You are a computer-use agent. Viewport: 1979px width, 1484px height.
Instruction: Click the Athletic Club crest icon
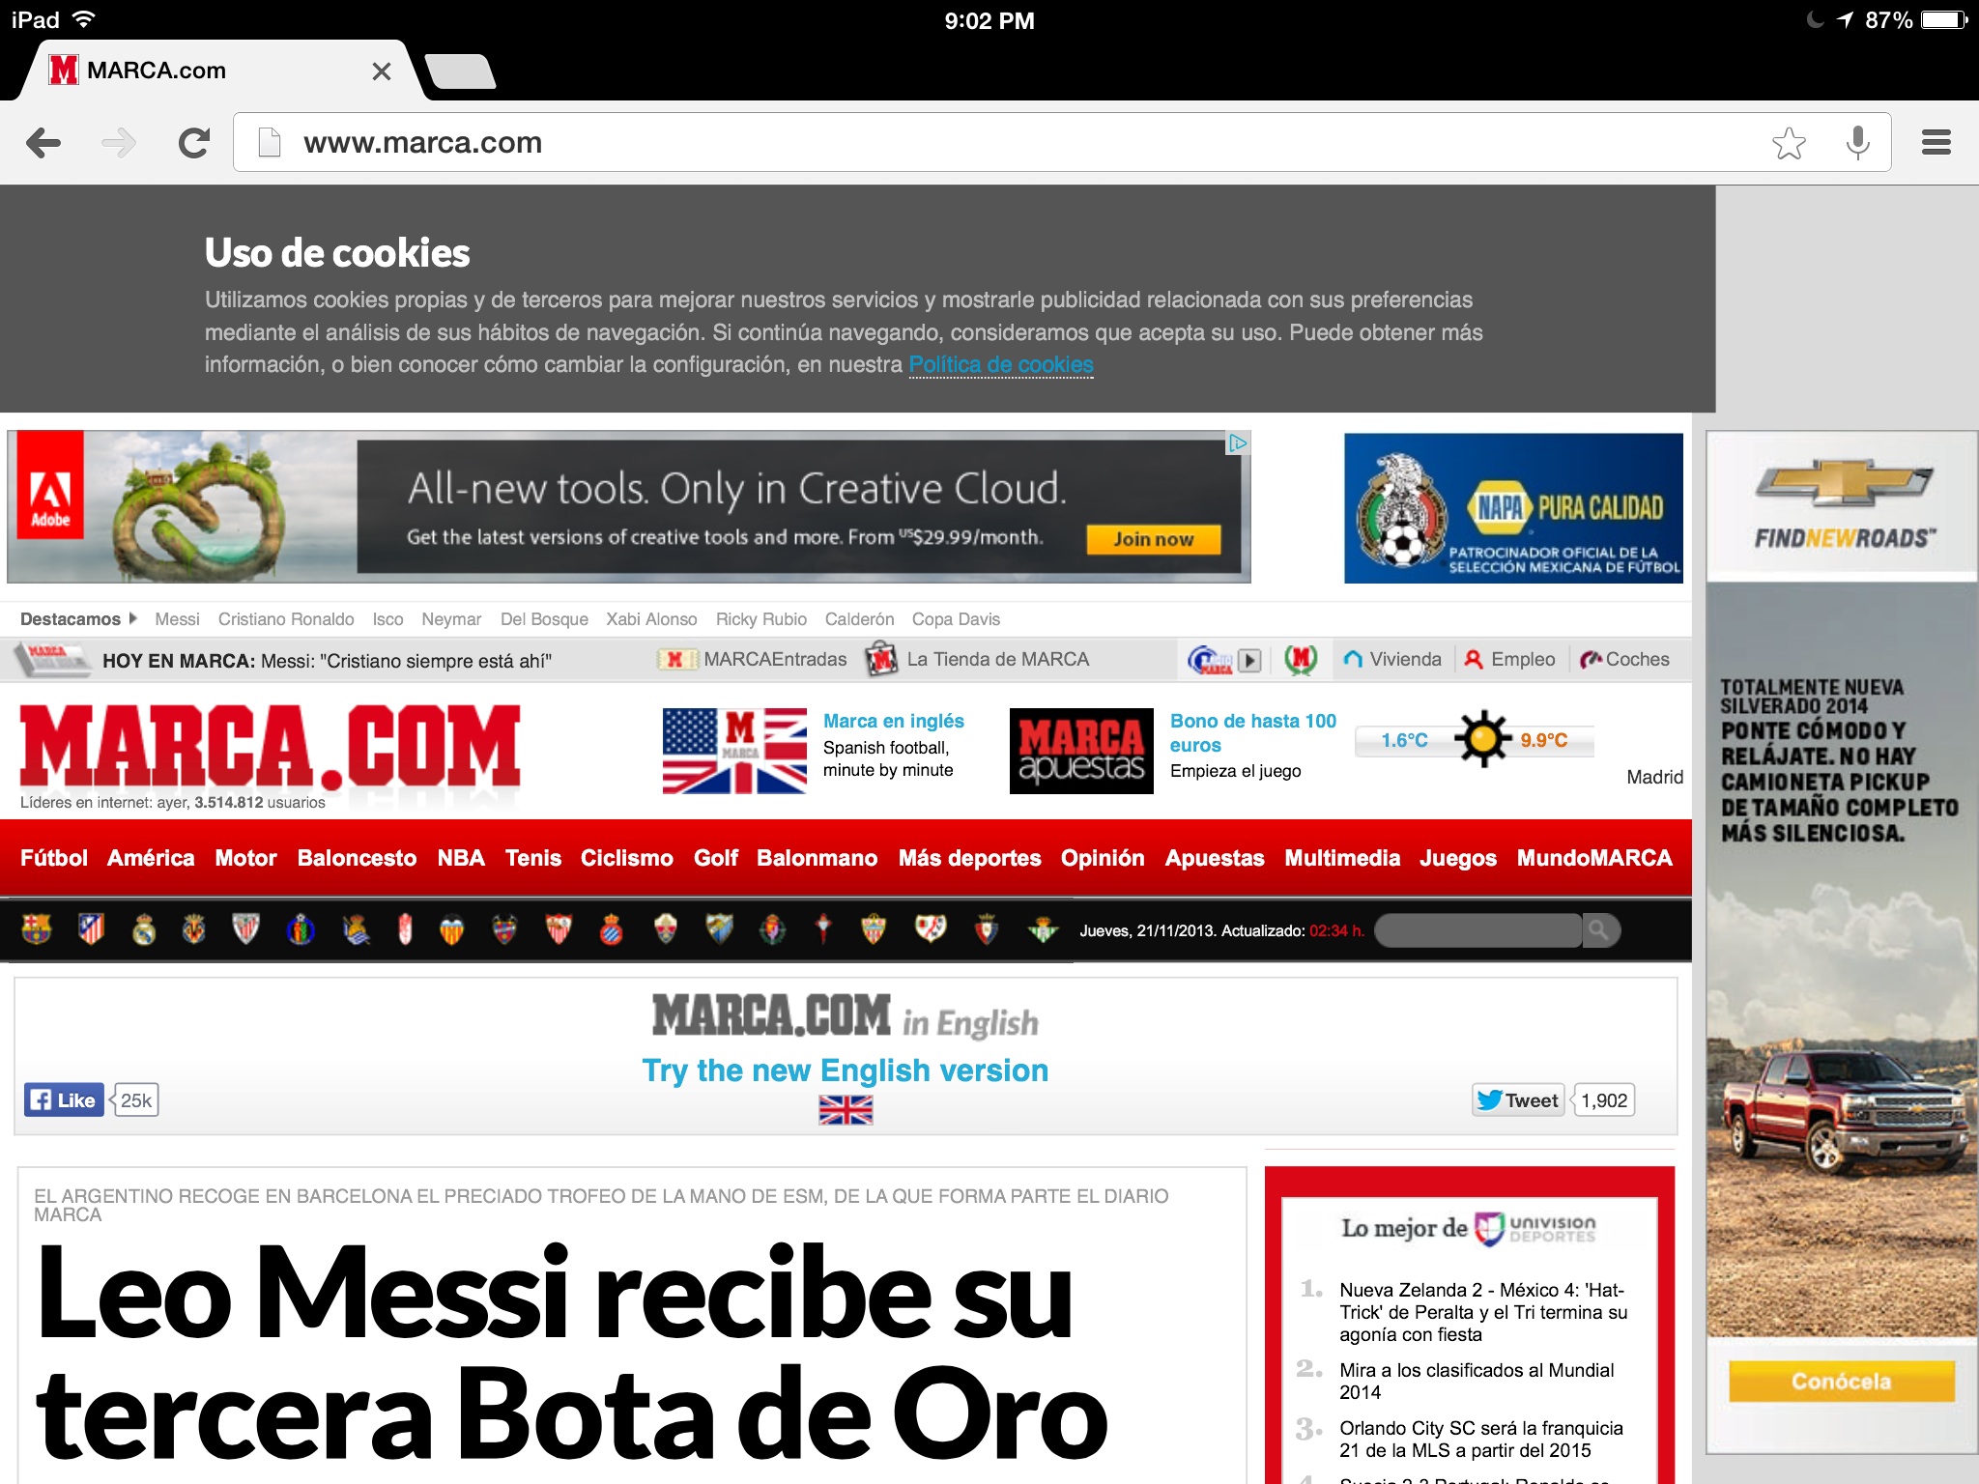(246, 929)
